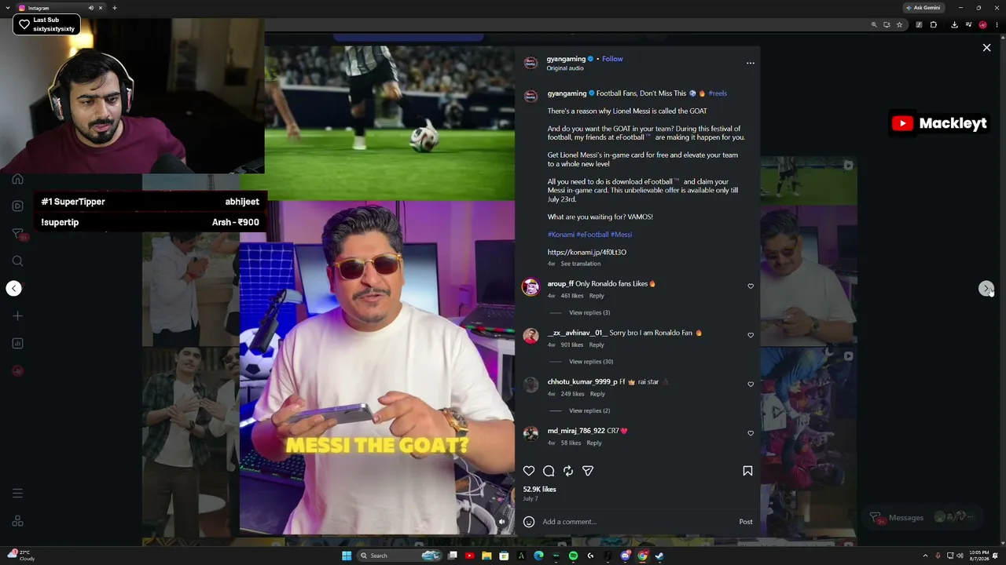Open Instagram Search sidebar icon
This screenshot has height=565, width=1006.
pos(17,261)
